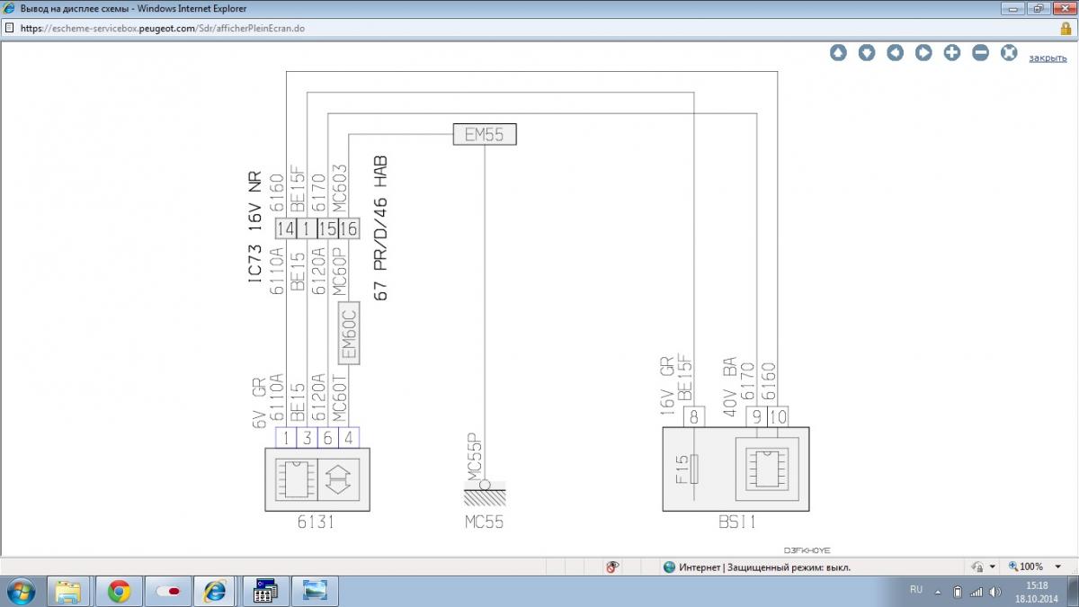Image resolution: width=1079 pixels, height=607 pixels.
Task: Fit the schematic to the screen with the expand icon
Action: pos(1009,53)
